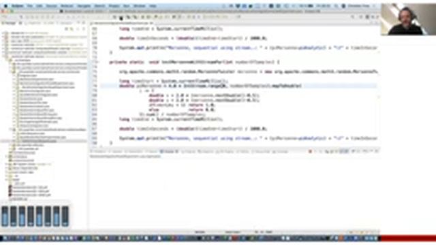
Task: Click code line 78 starting 'double piMersenne'
Action: pyautogui.click(x=211, y=86)
